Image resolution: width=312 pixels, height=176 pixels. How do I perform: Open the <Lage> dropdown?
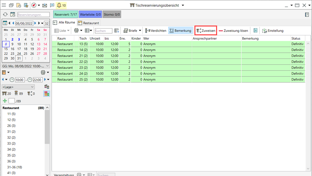click(18, 87)
